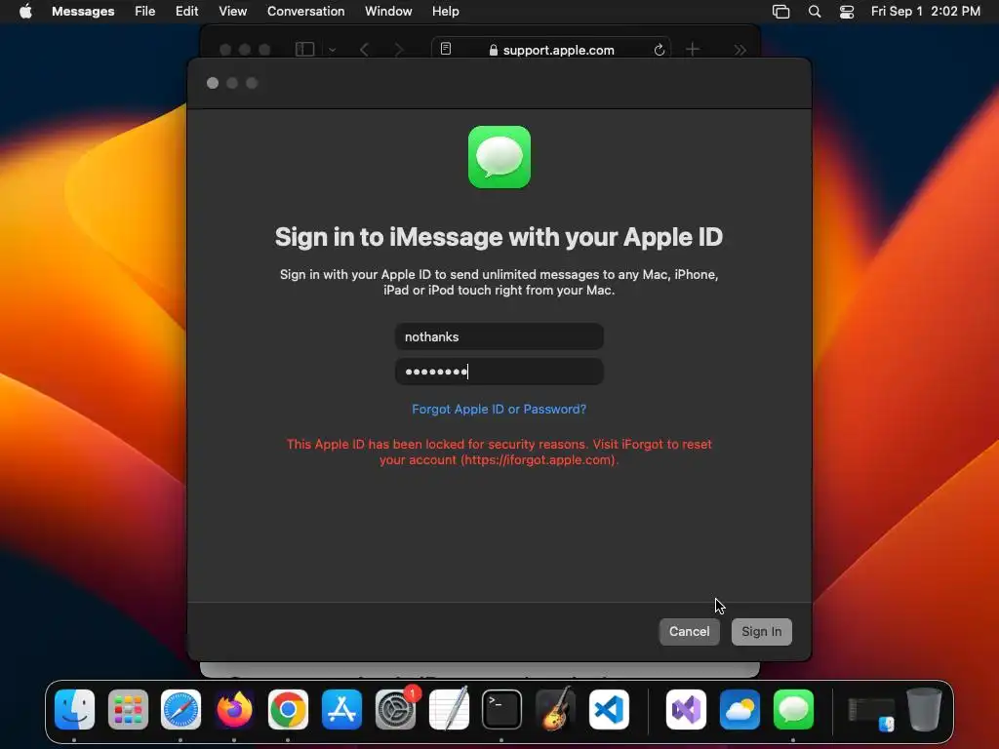Open the Finder icon in the Dock
This screenshot has height=749, width=999.
[x=74, y=709]
